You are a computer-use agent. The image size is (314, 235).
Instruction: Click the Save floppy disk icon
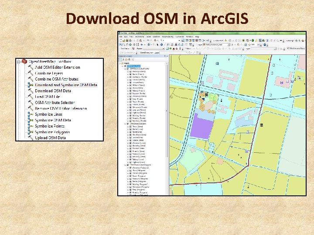click(127, 40)
